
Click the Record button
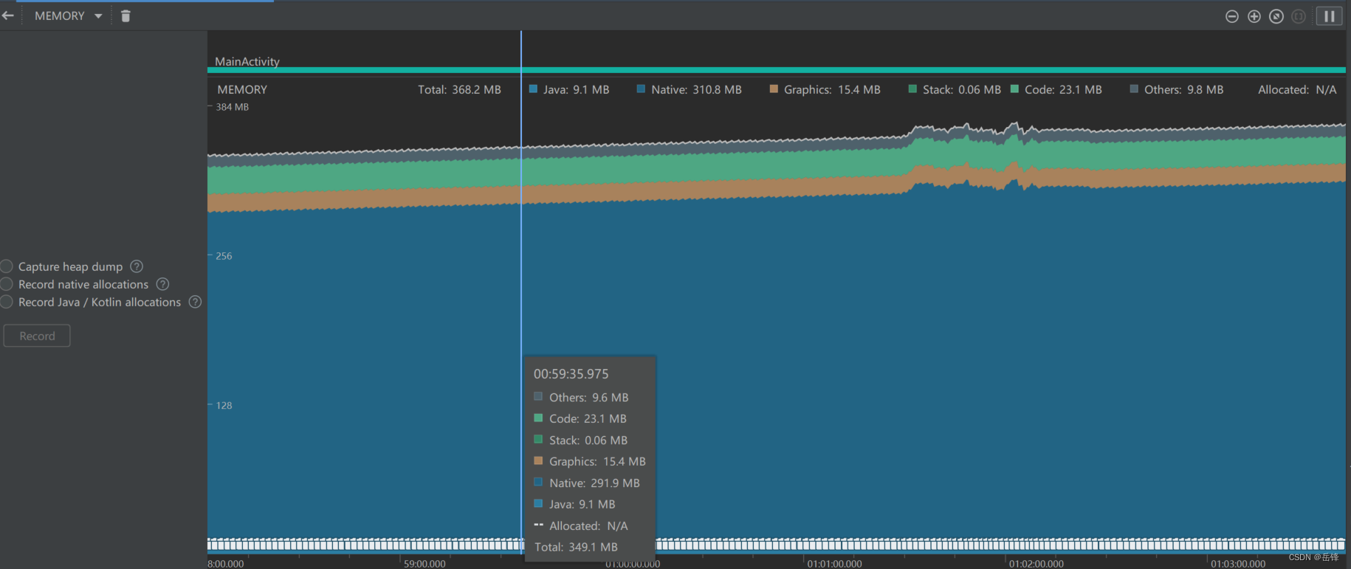pyautogui.click(x=37, y=336)
